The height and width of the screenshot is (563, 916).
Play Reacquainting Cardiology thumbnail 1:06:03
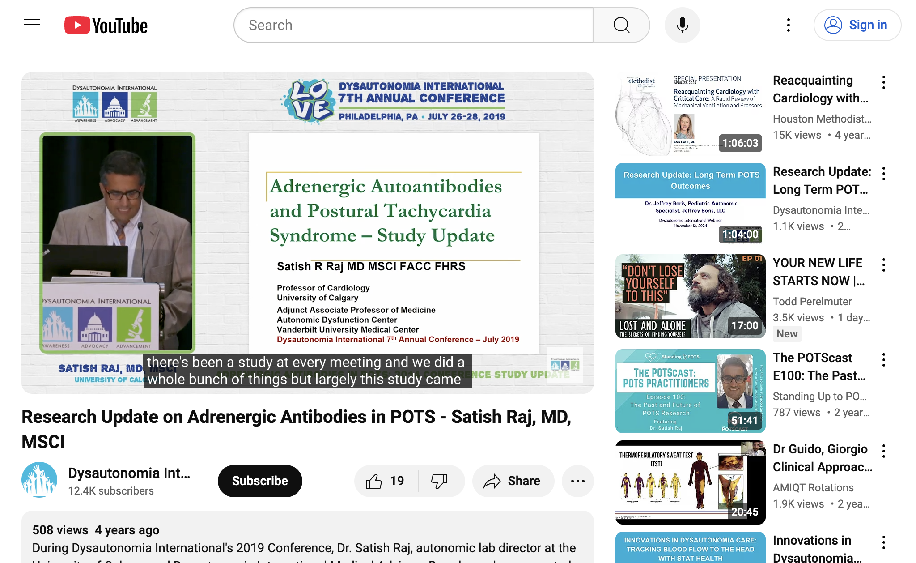point(690,114)
